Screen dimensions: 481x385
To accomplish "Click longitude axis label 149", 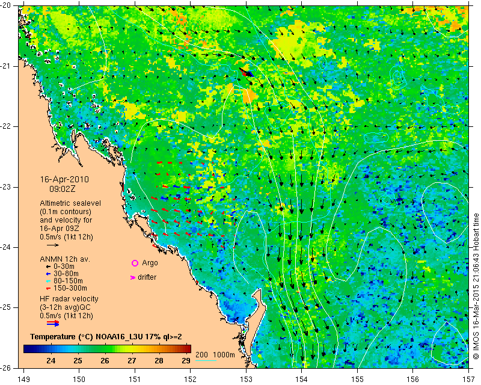I will click(x=23, y=380).
